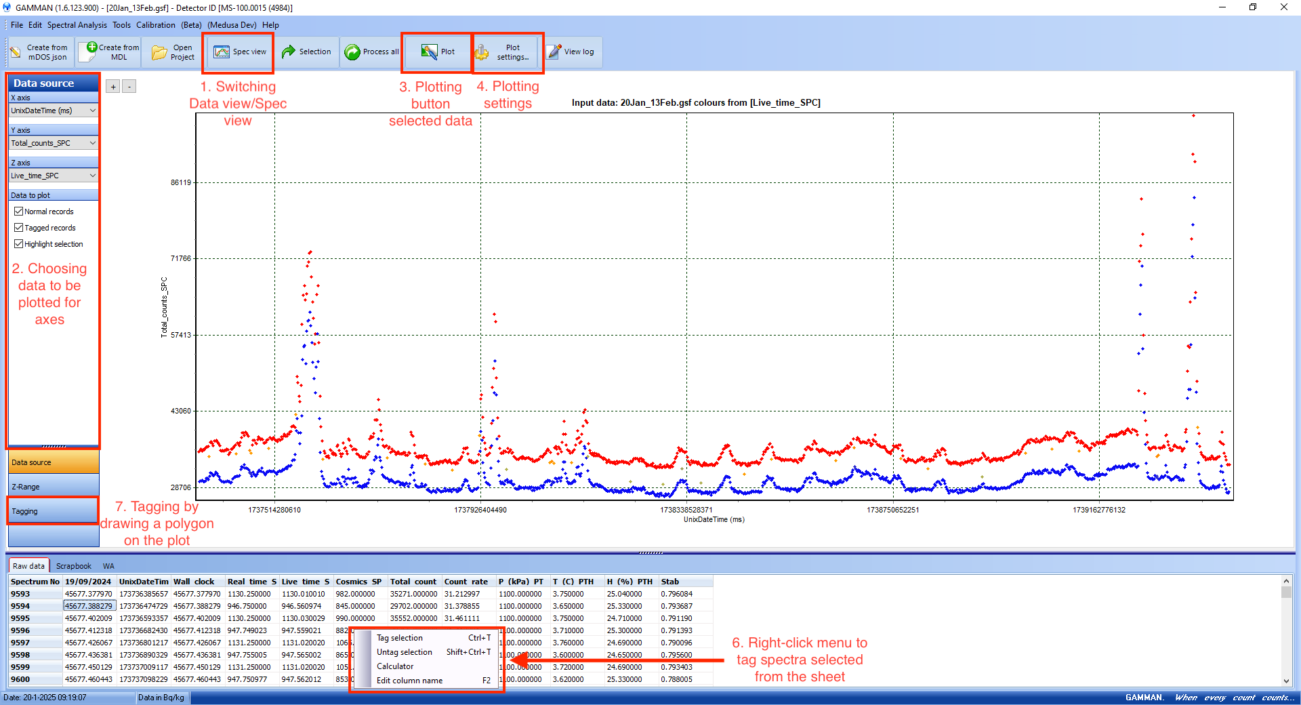Click the Create from mDOS json icon
This screenshot has width=1301, height=705.
click(16, 52)
